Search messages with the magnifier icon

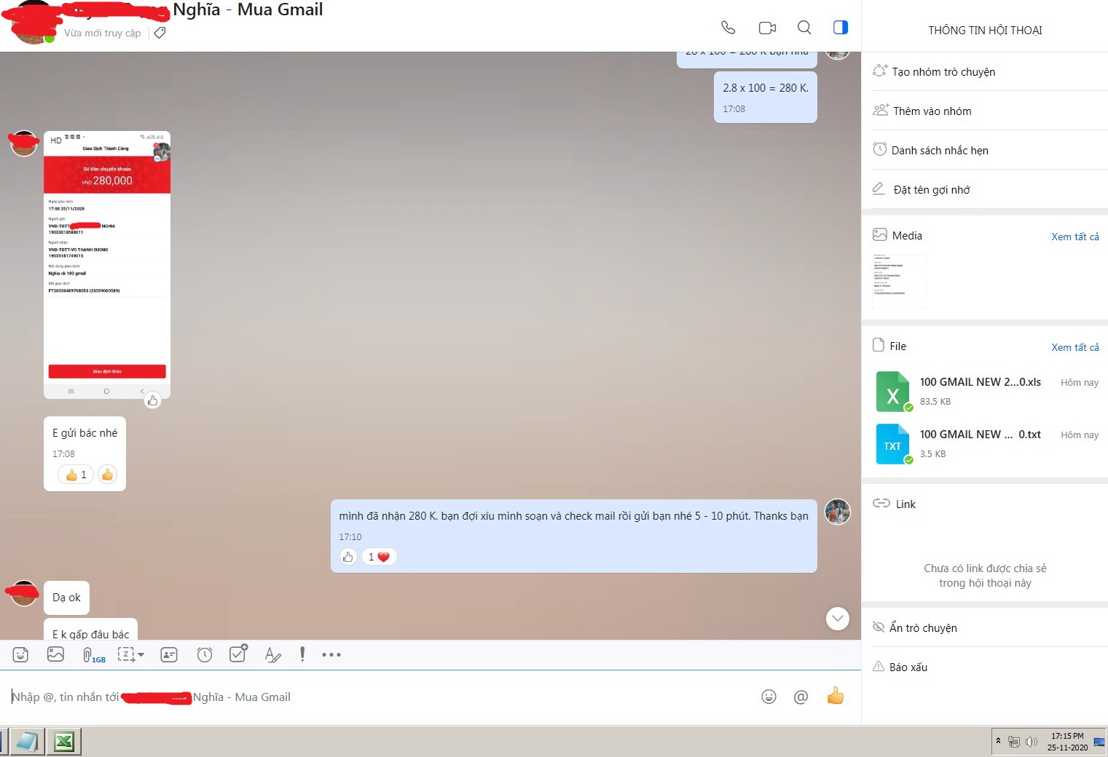(804, 28)
